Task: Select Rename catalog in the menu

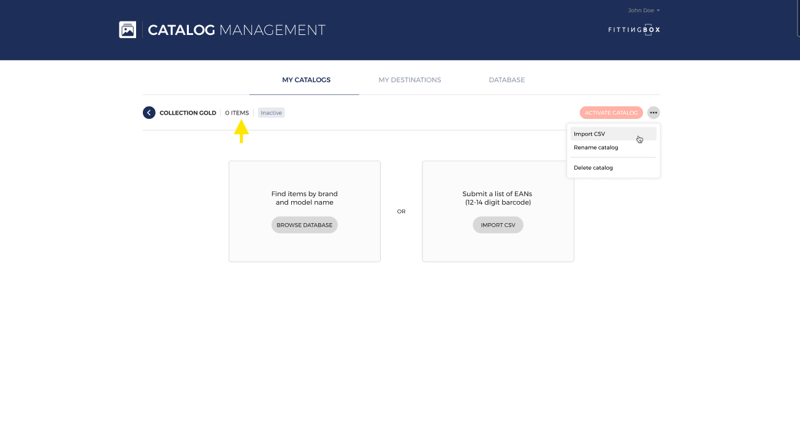Action: 596,148
